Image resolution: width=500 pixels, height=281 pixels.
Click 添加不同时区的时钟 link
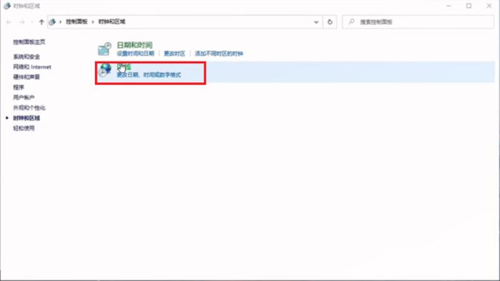[x=219, y=54]
